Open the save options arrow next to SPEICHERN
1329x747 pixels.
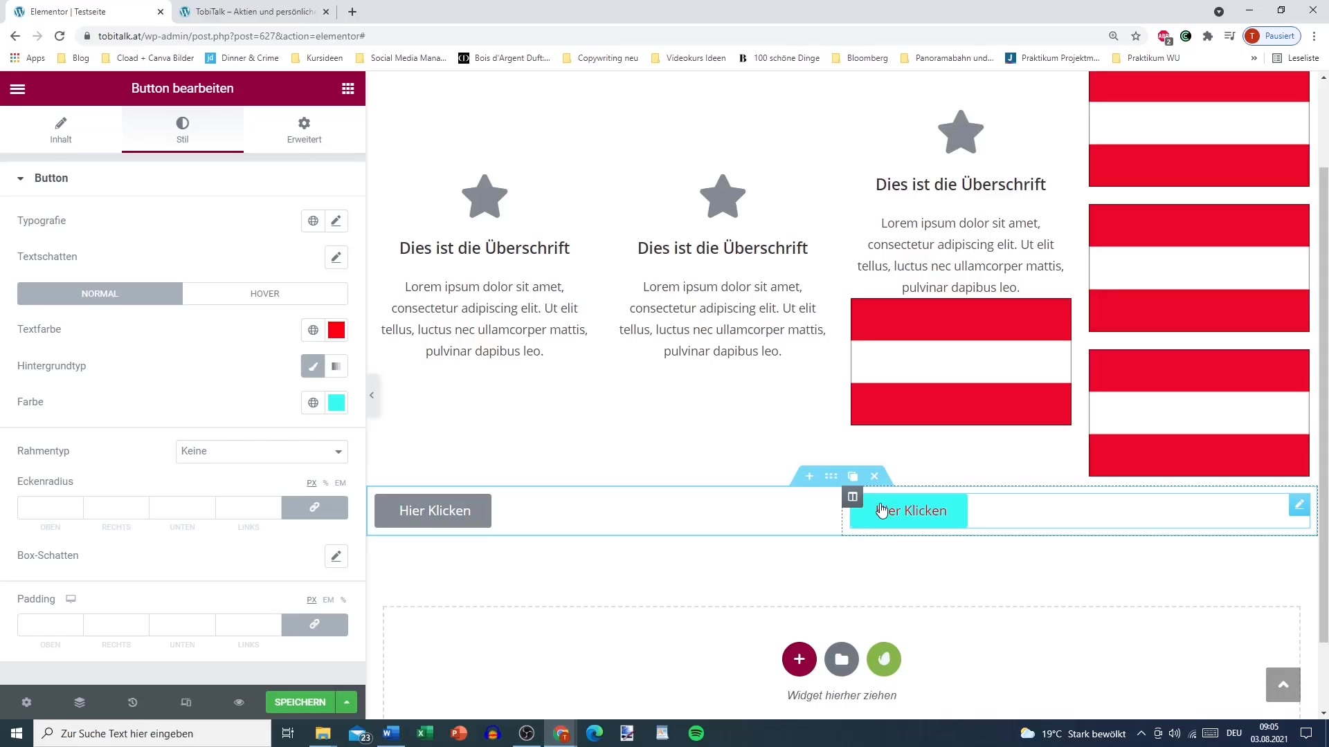(x=346, y=702)
